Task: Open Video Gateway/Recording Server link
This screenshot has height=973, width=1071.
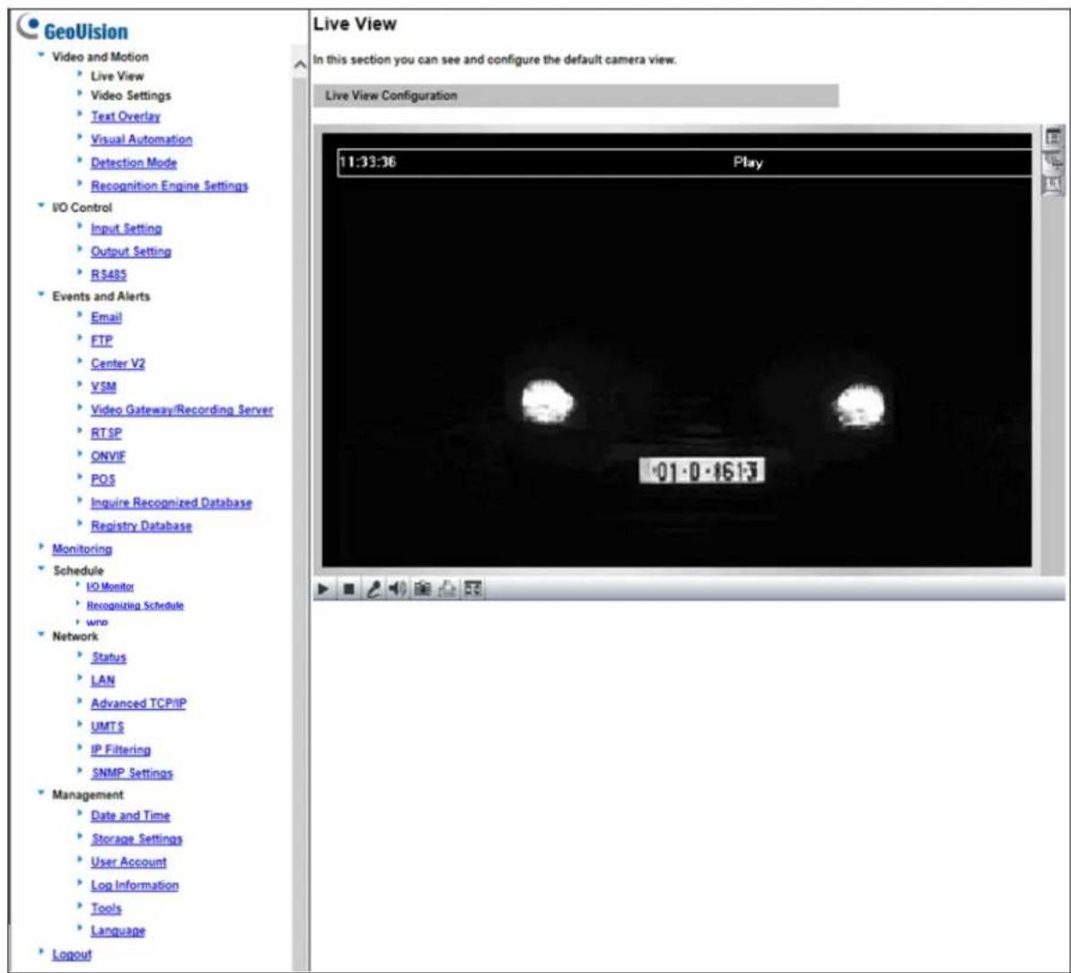Action: point(181,409)
